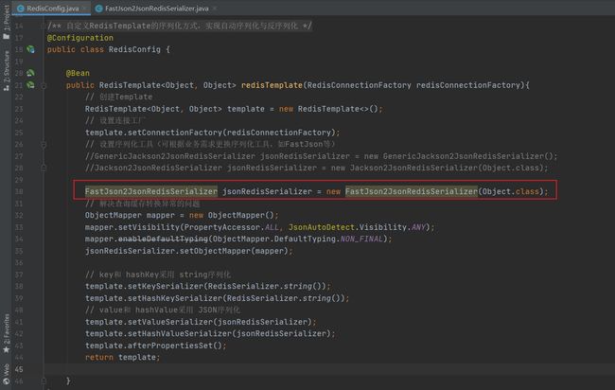Image resolution: width=615 pixels, height=390 pixels.
Task: Switch to the RedisConfig.java editor tab
Action: [x=53, y=8]
